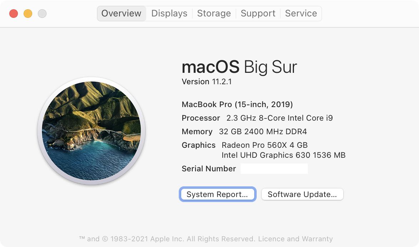Open System Report
This screenshot has width=419, height=247.
(217, 194)
